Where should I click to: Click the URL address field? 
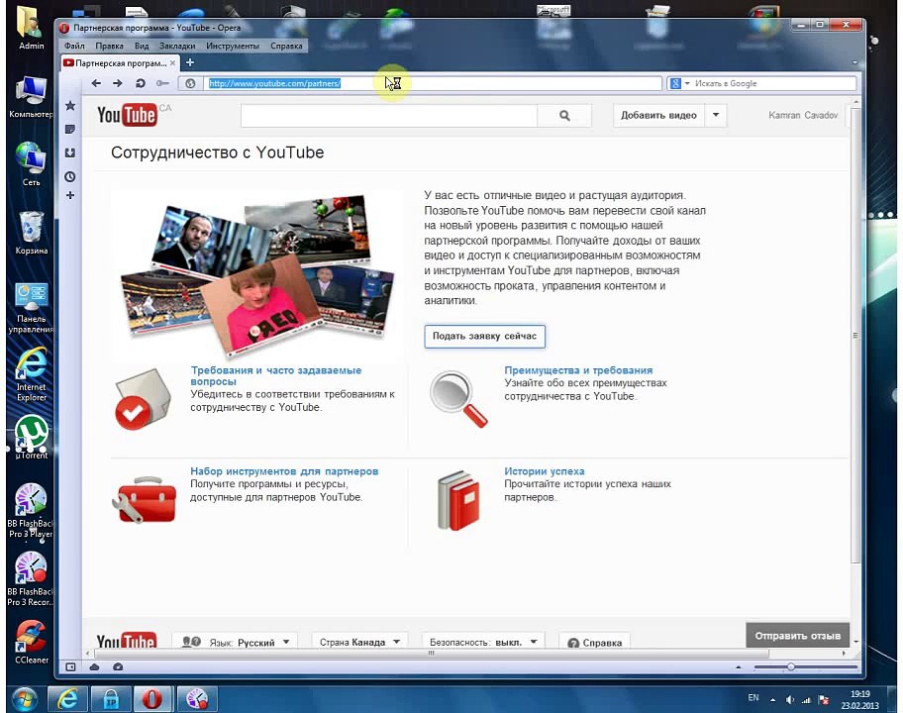coord(434,83)
